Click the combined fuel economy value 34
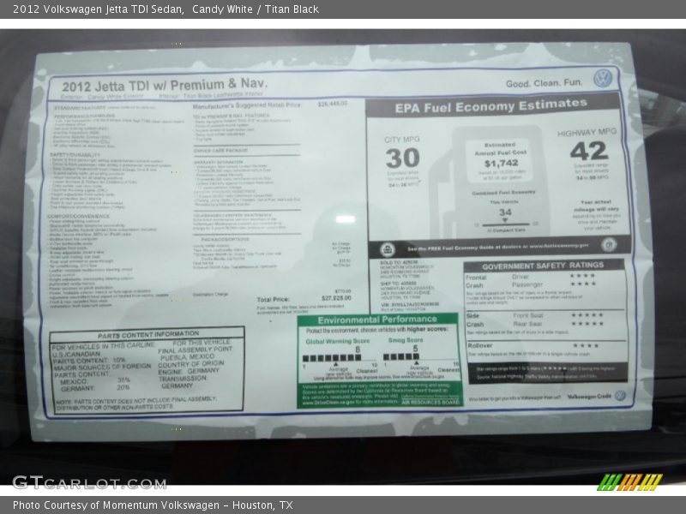The image size is (686, 514). (505, 212)
